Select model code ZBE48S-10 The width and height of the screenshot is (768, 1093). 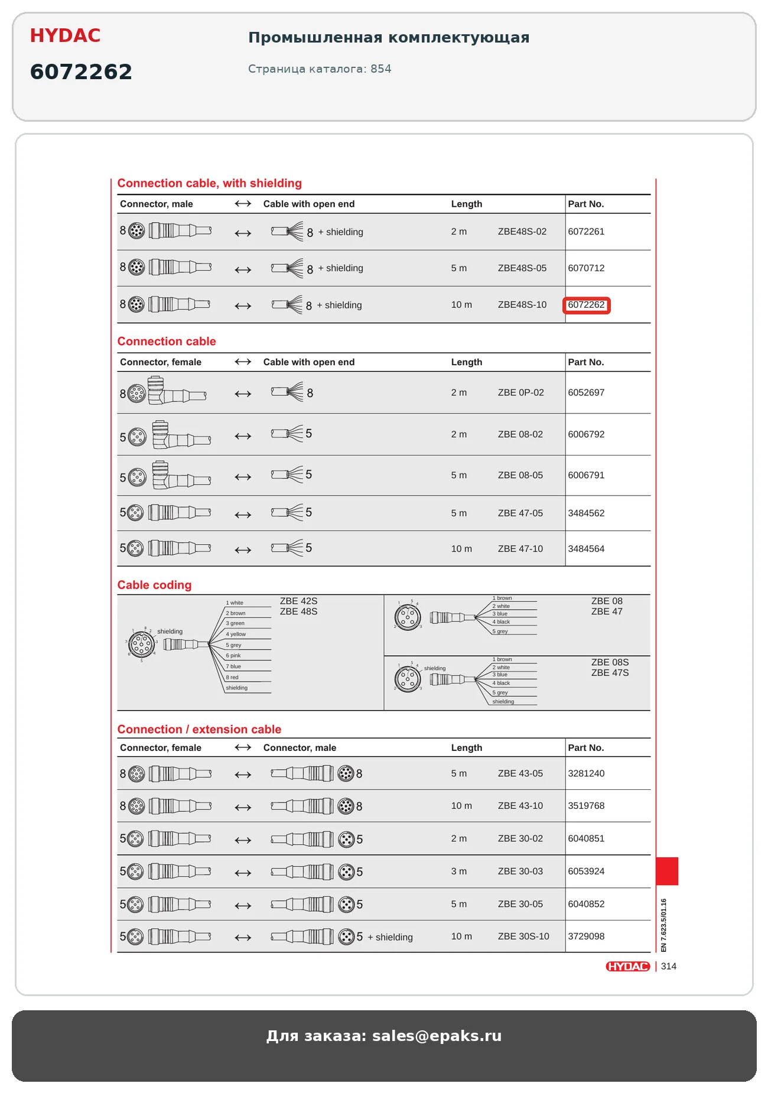(522, 305)
